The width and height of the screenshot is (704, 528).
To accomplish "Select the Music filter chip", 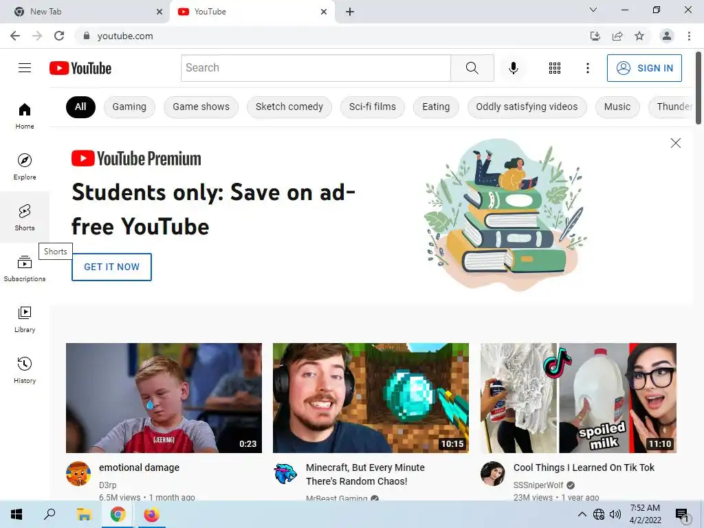I will [617, 107].
